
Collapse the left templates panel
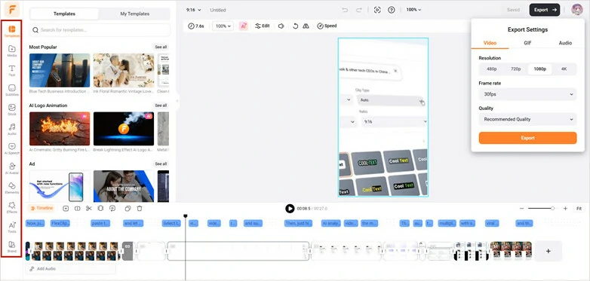[177, 101]
